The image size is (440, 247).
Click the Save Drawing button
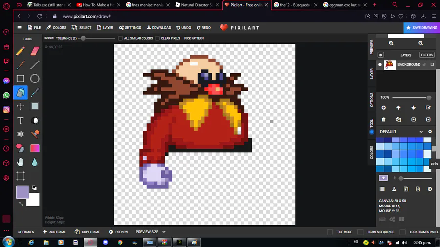click(x=422, y=28)
